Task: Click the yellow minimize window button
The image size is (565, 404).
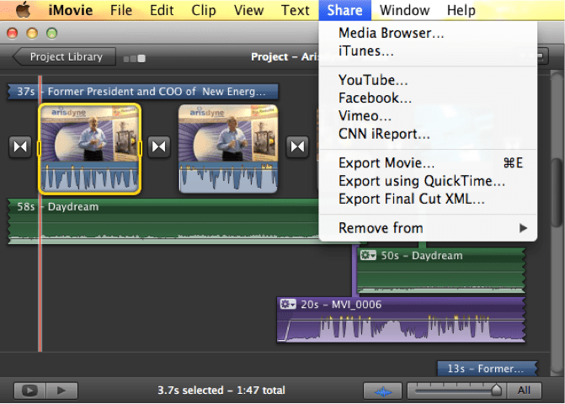Action: tap(32, 33)
